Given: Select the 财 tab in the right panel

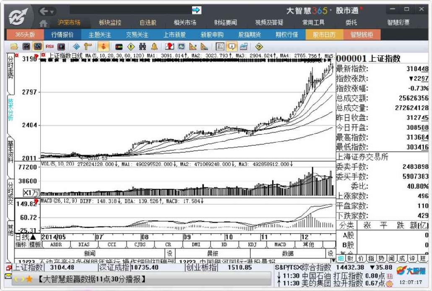Looking at the screenshot, I should click(351, 258).
